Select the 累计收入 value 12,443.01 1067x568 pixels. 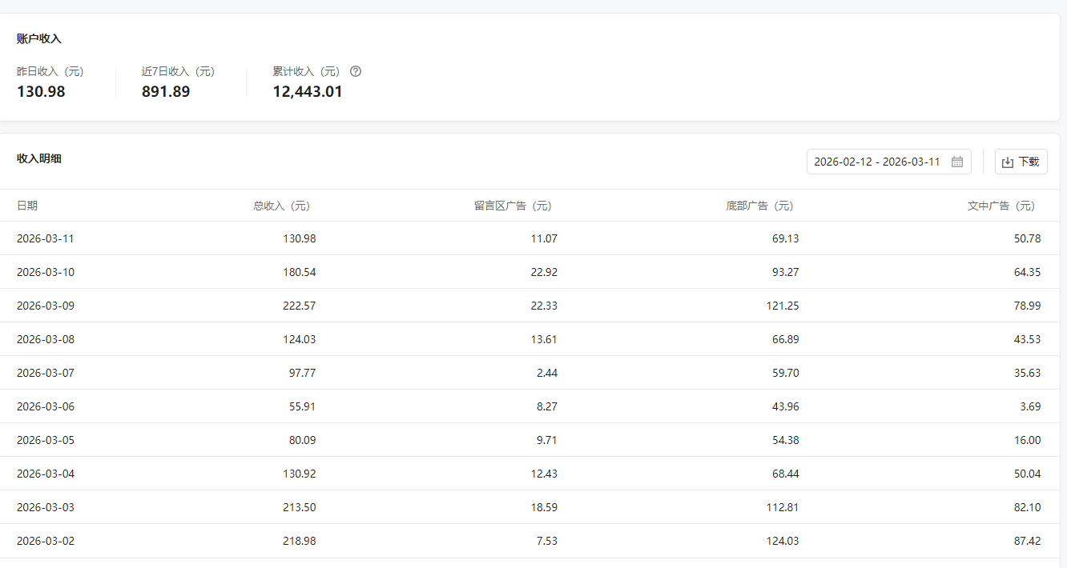[308, 91]
